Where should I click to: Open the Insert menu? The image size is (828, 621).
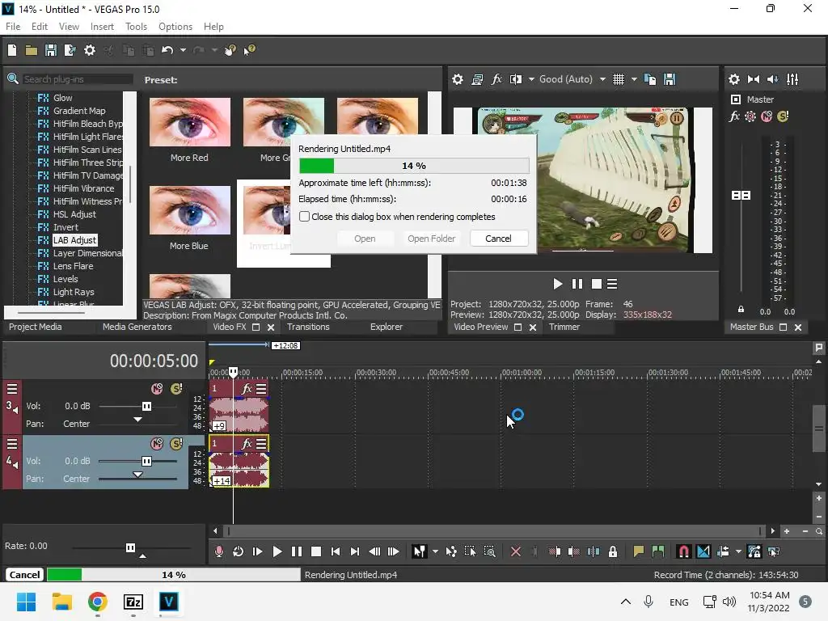(102, 27)
